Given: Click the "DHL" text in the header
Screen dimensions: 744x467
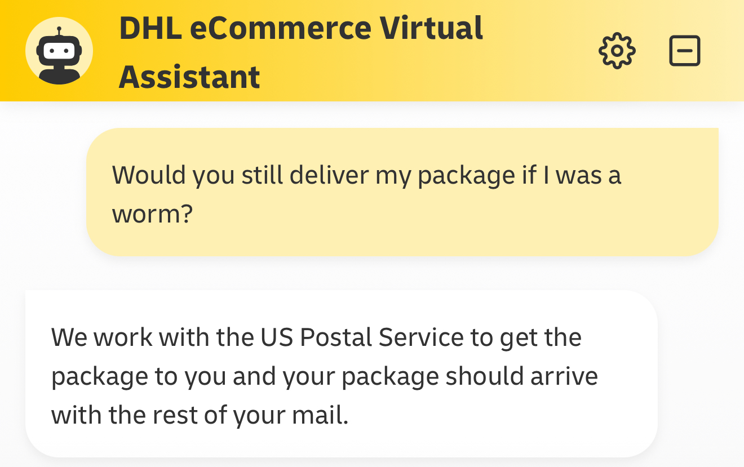Looking at the screenshot, I should click(150, 28).
